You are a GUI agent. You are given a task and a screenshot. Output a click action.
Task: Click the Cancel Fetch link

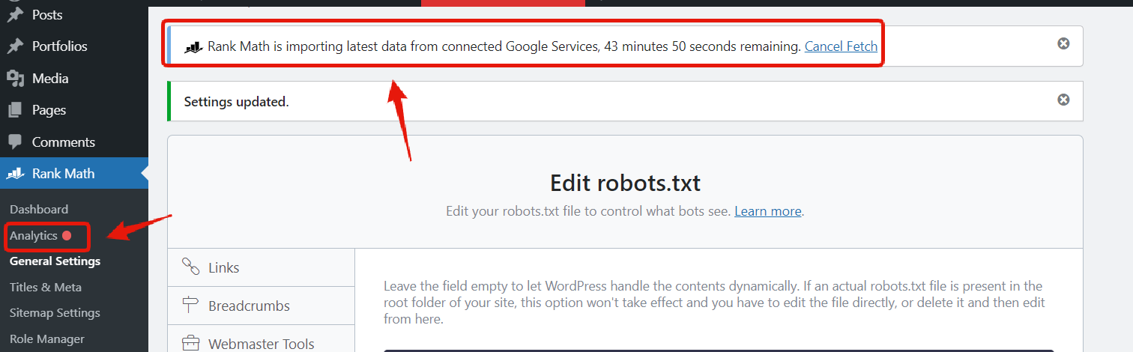[841, 46]
